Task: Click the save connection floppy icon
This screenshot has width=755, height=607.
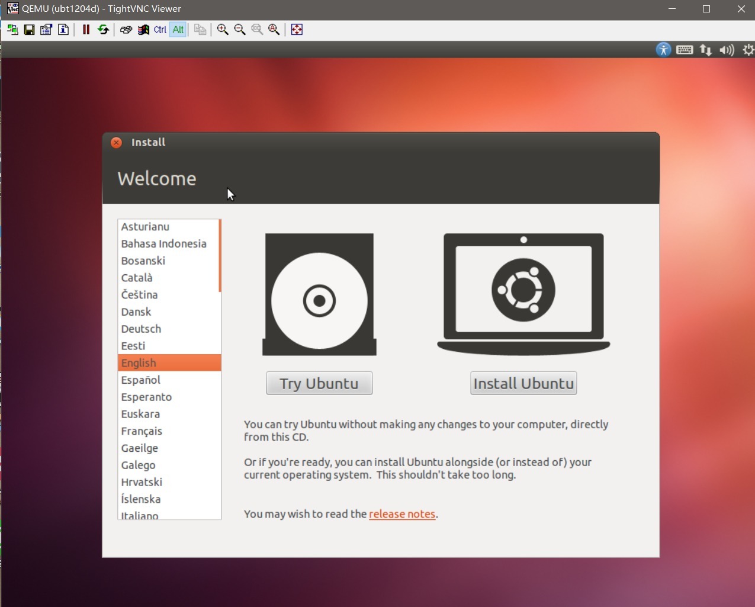Action: [x=29, y=30]
